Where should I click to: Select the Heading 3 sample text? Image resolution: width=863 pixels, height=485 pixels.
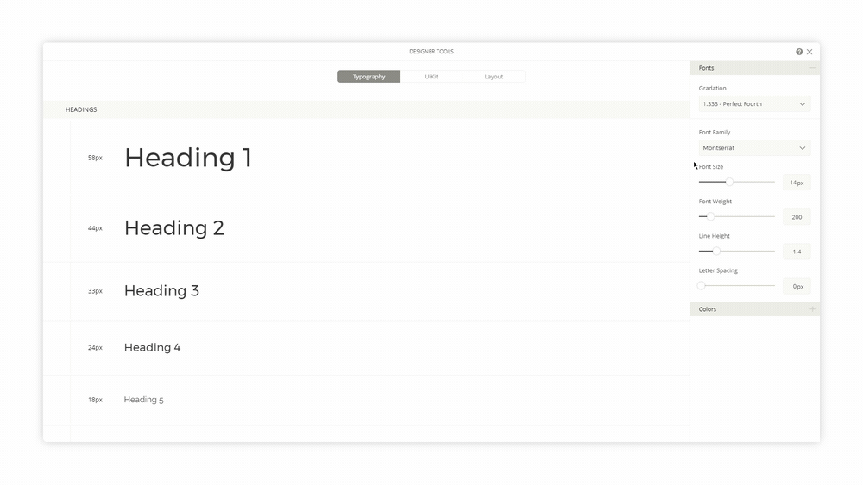point(161,291)
